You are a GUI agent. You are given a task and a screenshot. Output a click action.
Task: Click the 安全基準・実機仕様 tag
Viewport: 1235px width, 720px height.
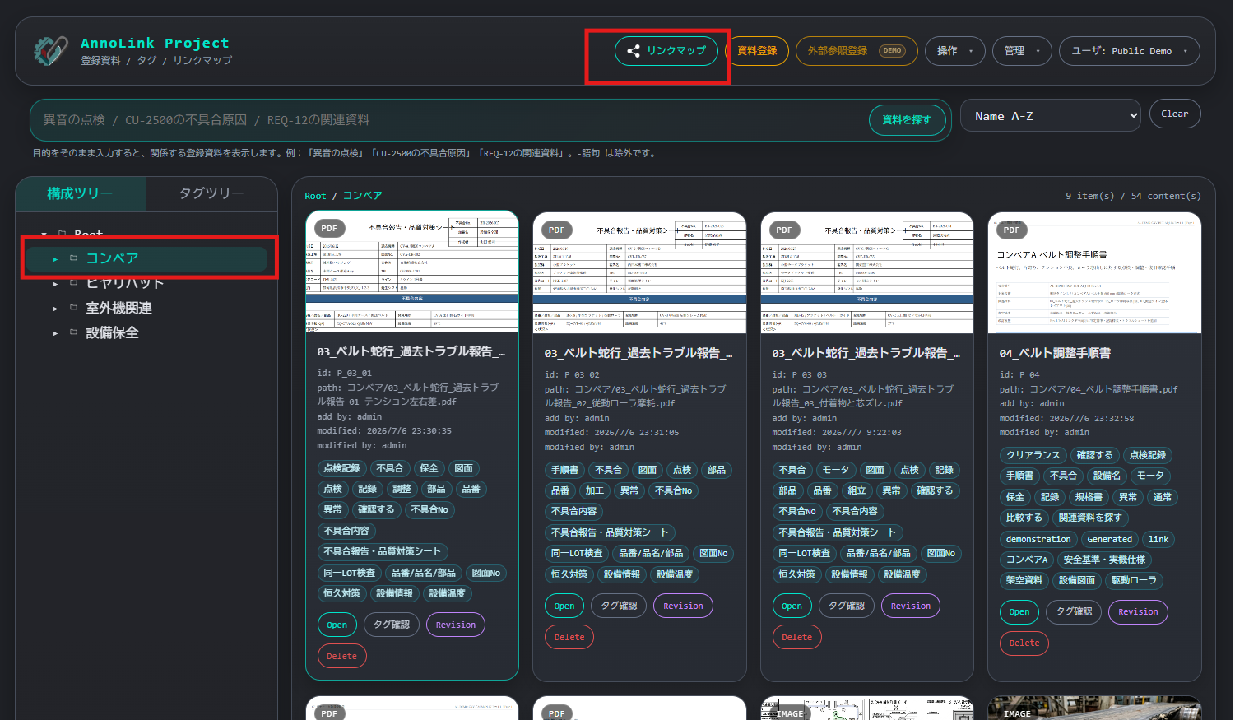click(x=1104, y=560)
